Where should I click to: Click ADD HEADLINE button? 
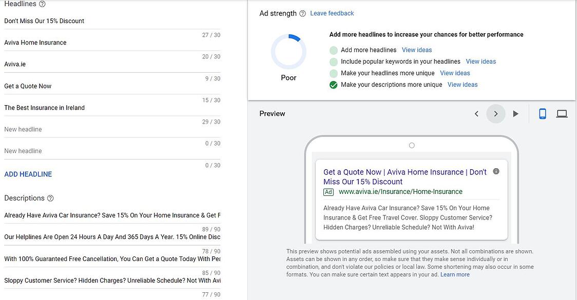coord(28,174)
